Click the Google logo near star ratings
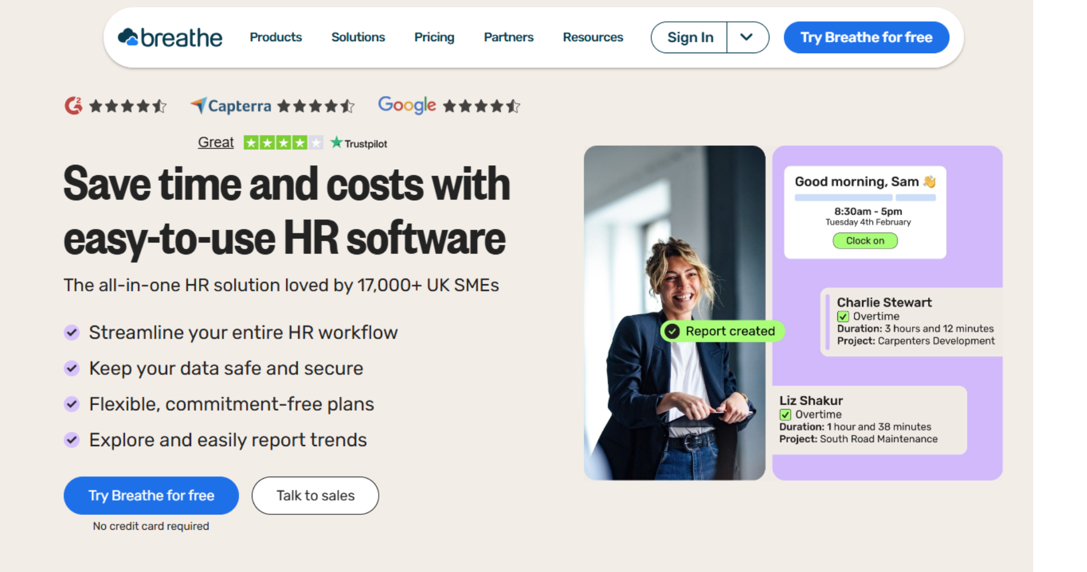 pos(406,105)
